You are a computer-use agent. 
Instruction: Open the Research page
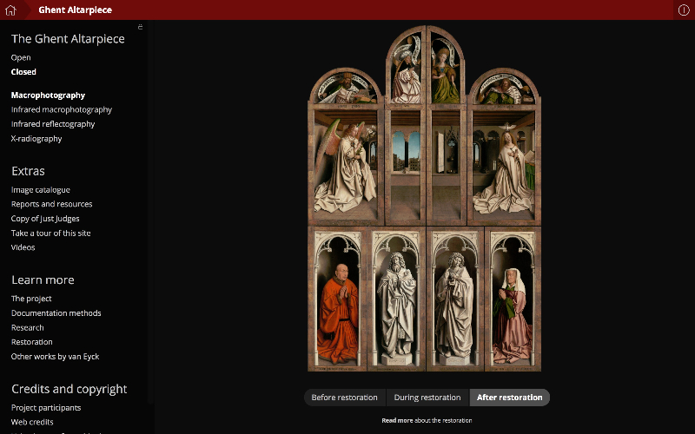click(x=28, y=328)
